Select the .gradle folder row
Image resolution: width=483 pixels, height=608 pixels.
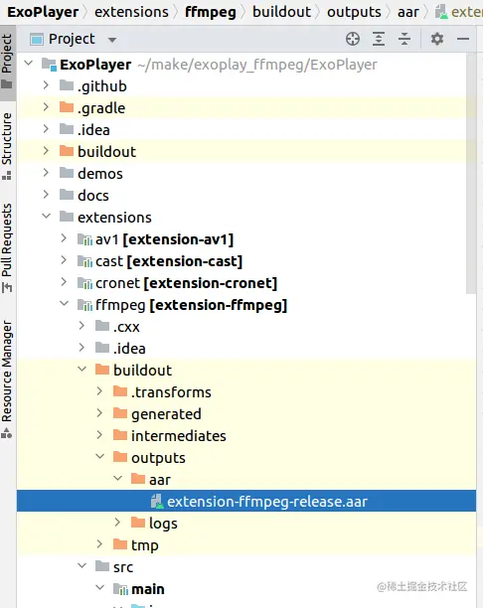pyautogui.click(x=241, y=108)
